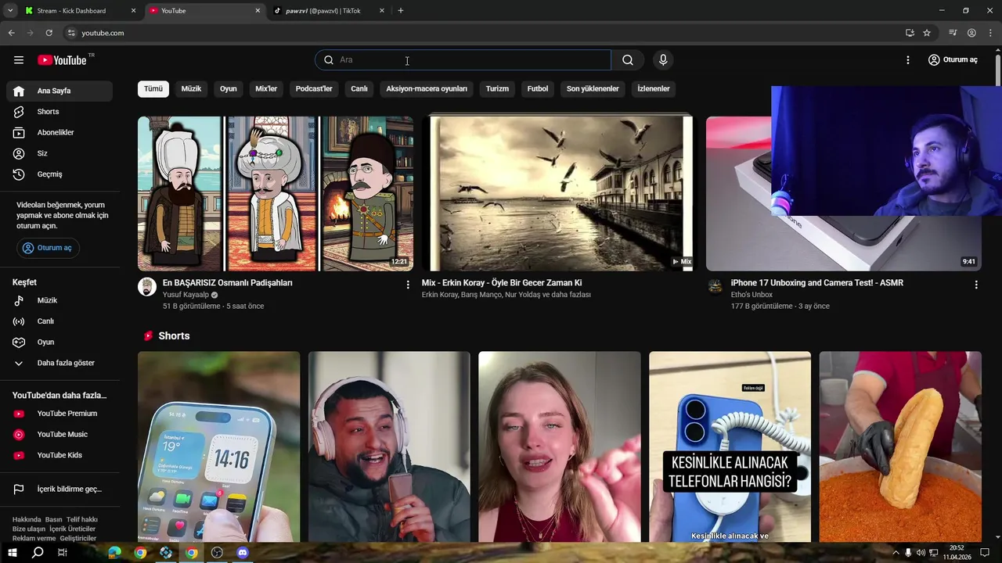This screenshot has width=1002, height=563.
Task: Open Etho's Unbox channel avatar
Action: click(x=715, y=287)
